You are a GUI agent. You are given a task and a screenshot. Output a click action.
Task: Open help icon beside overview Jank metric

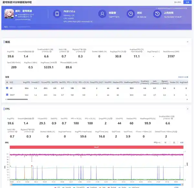(x=68, y=51)
